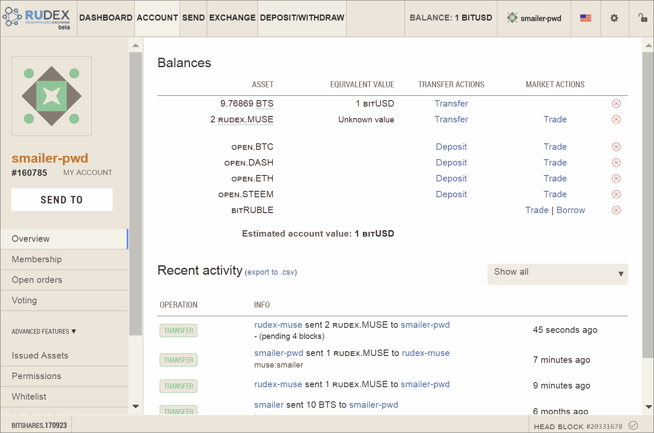Hide the OPEN.DASH asset row
This screenshot has width=654, height=433.
pos(616,163)
